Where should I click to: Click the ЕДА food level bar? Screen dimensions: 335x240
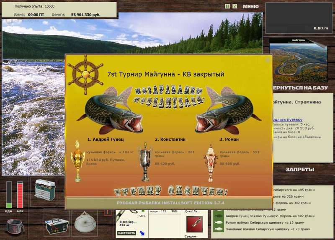pos(9,195)
